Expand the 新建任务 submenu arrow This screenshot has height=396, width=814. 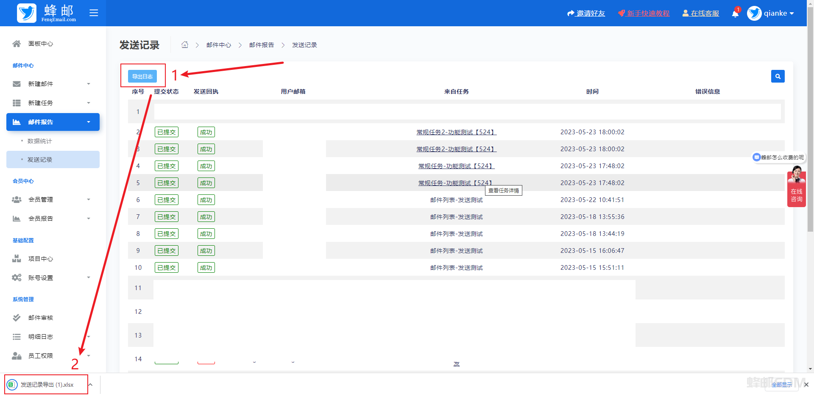pyautogui.click(x=89, y=103)
